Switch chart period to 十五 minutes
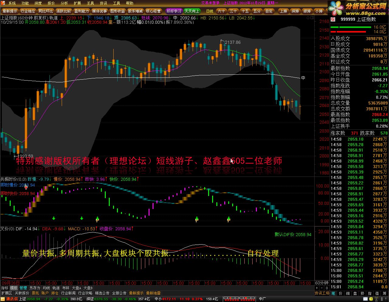Screen dimensions: 389x302 pyautogui.click(x=245, y=11)
